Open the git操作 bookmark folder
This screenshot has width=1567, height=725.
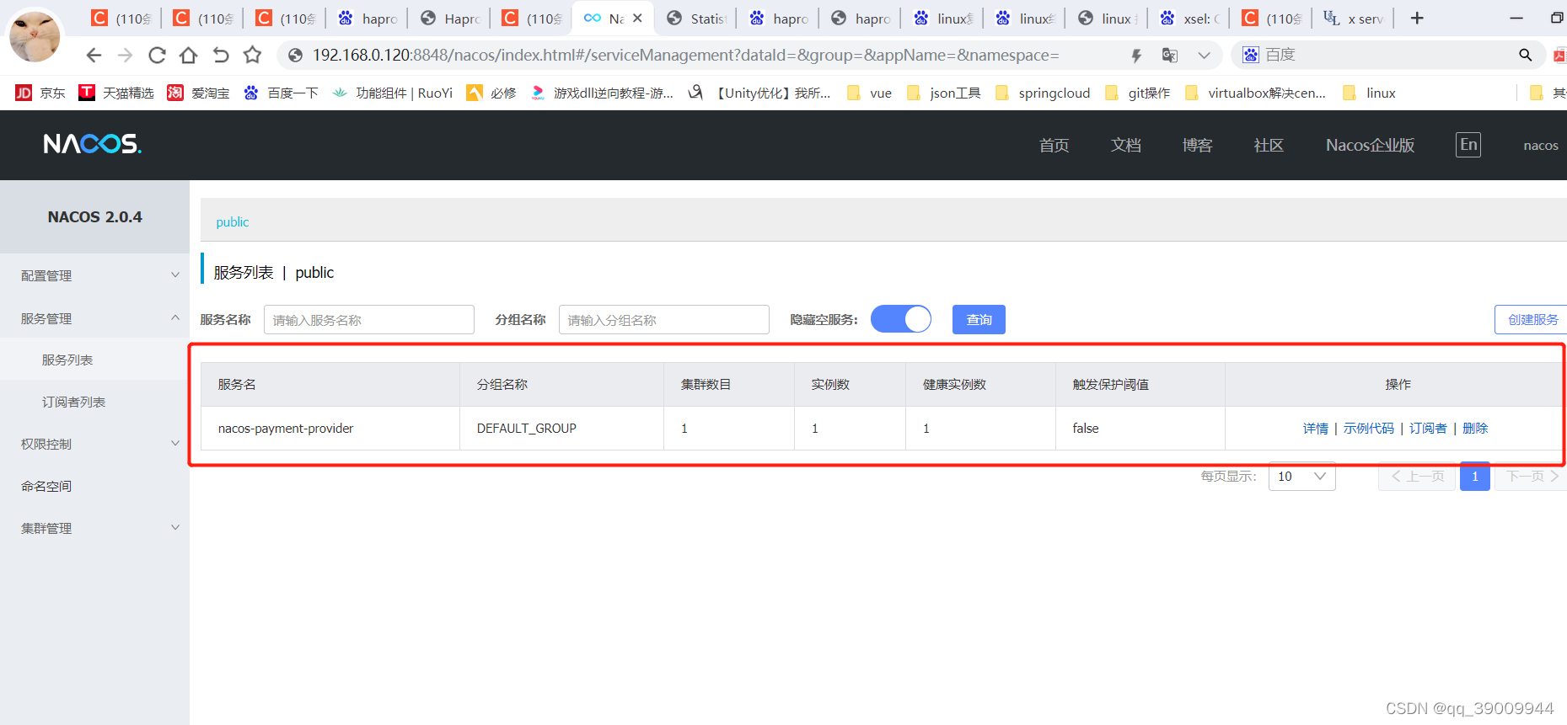pos(1137,93)
